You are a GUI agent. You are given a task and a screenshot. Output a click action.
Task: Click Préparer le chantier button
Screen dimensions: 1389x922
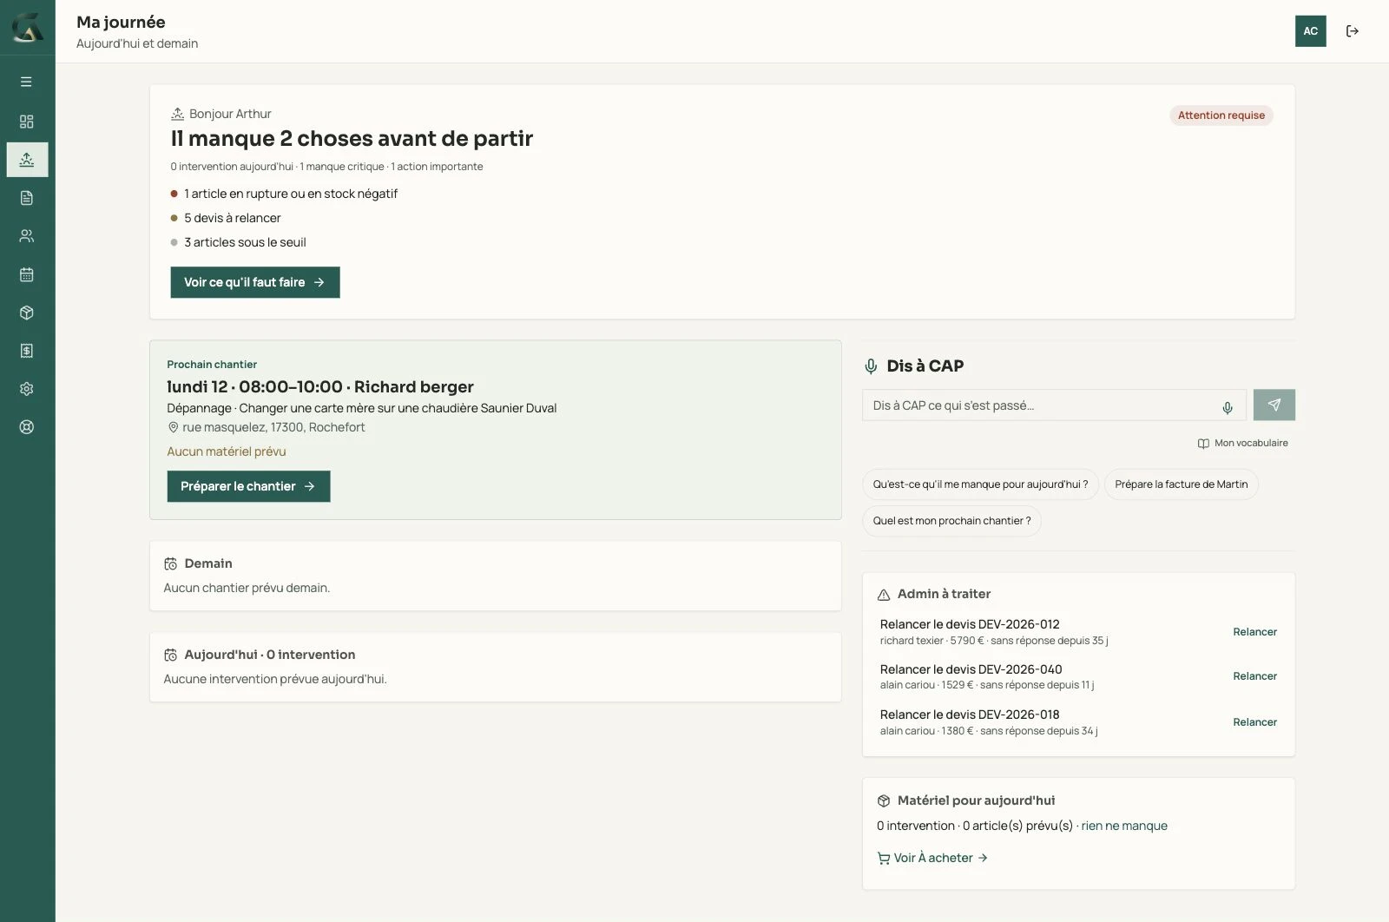point(248,486)
